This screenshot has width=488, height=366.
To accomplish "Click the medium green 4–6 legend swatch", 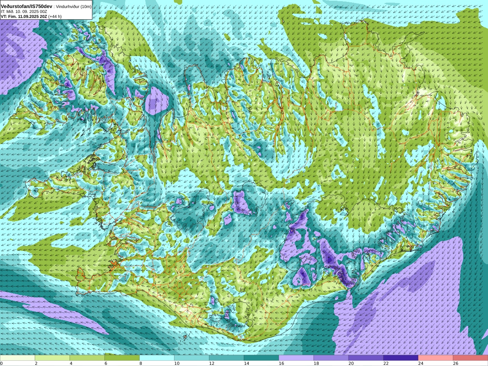I will click(87, 358).
